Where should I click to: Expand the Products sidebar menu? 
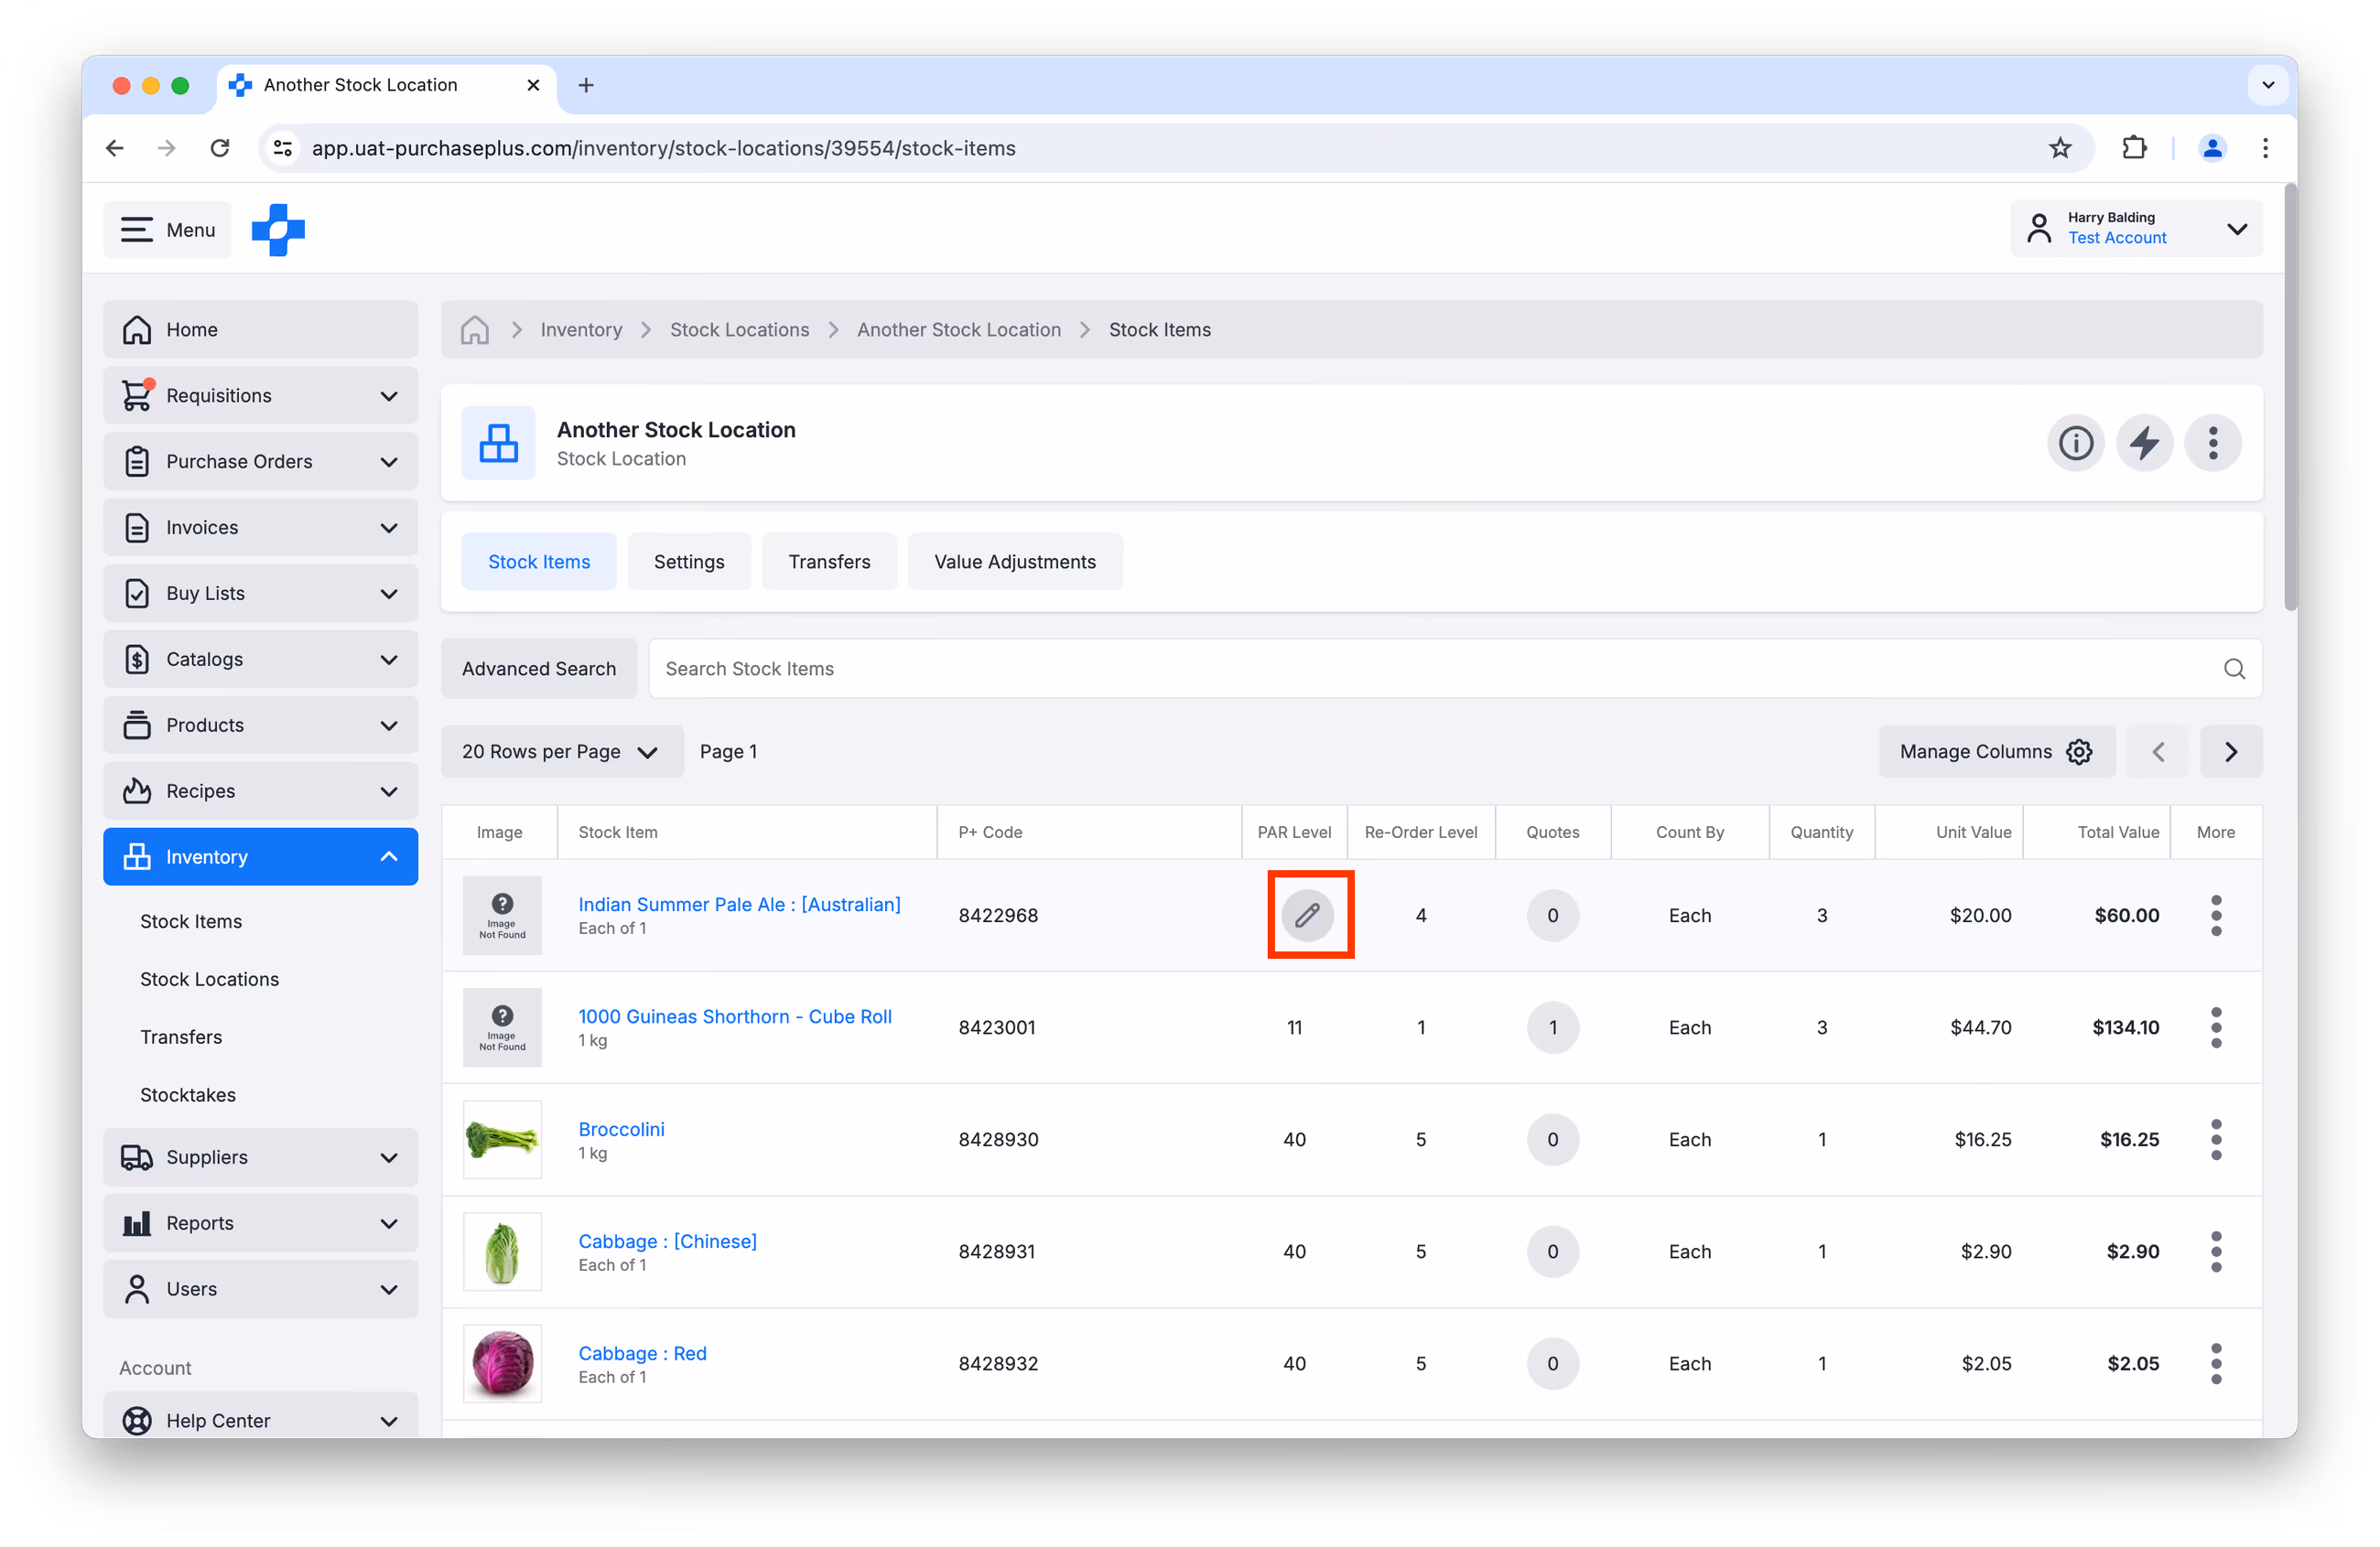point(260,725)
